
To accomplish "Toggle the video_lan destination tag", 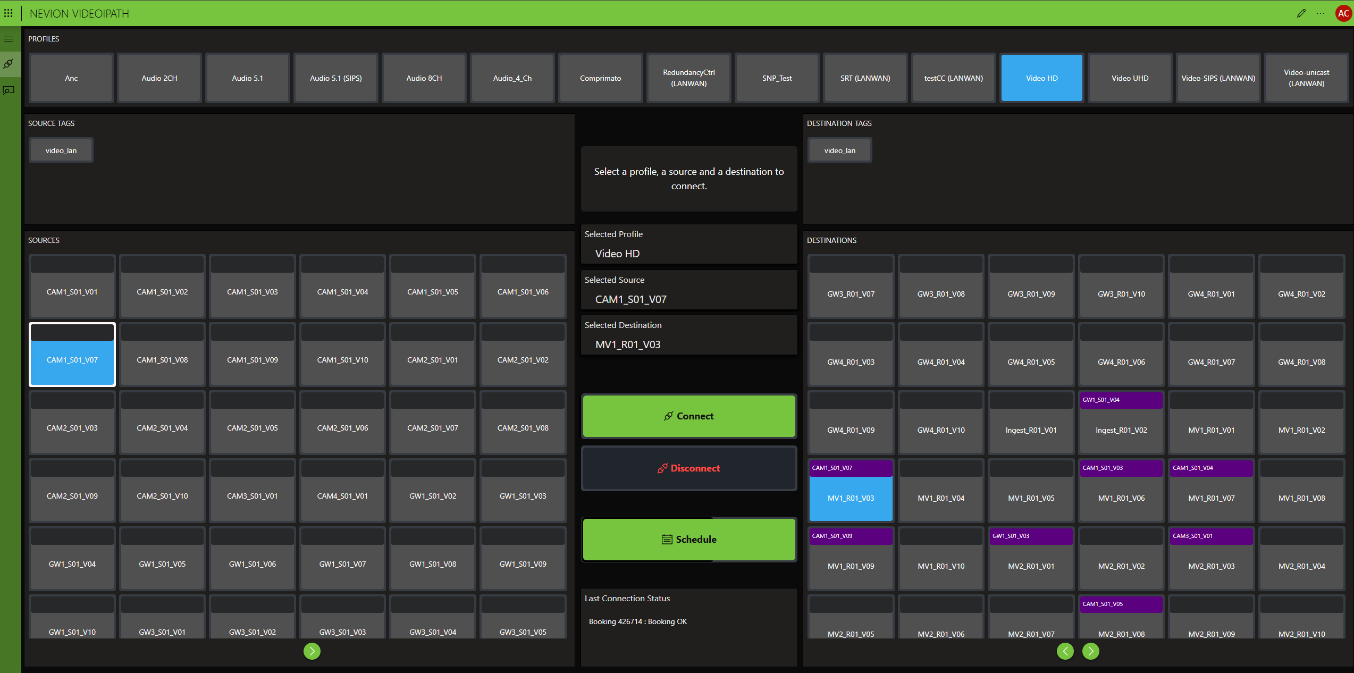I will [x=840, y=150].
